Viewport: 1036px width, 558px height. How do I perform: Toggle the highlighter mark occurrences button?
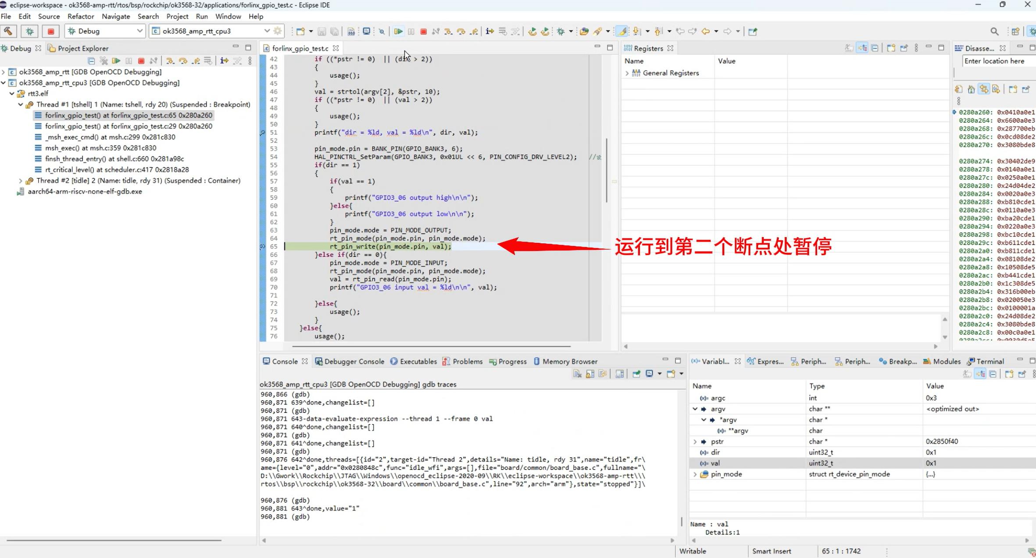click(622, 31)
